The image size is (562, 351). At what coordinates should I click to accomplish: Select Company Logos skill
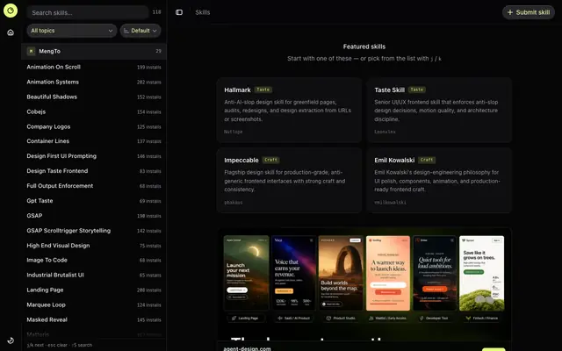(x=94, y=126)
